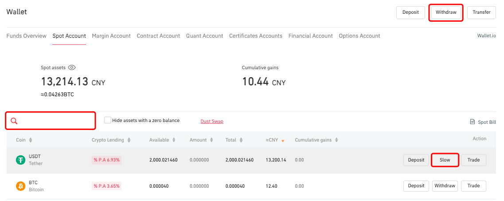Viewport: 504px width, 201px height.
Task: Click the USDT Tether coin icon
Action: click(21, 160)
